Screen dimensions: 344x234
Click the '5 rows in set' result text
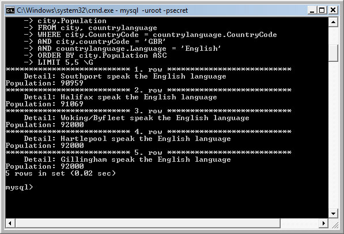click(61, 173)
